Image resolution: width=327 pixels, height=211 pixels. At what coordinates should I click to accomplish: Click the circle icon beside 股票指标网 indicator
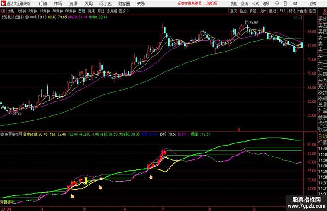[2, 134]
